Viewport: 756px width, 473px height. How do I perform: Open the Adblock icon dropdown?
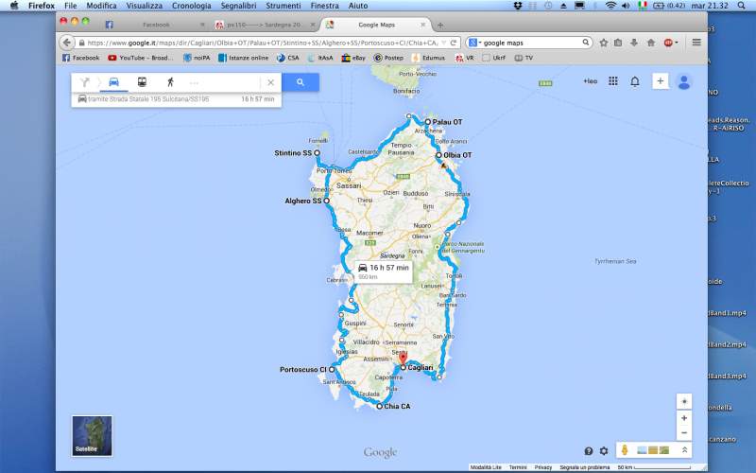coord(671,43)
